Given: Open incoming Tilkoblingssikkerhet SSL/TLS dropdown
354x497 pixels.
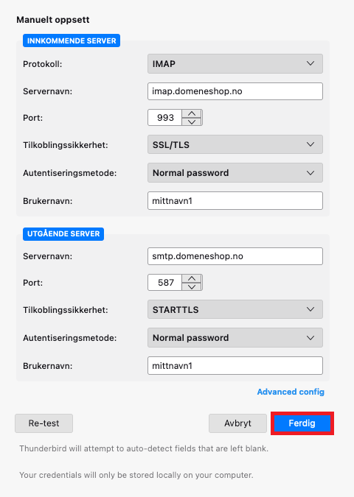Looking at the screenshot, I should [235, 144].
